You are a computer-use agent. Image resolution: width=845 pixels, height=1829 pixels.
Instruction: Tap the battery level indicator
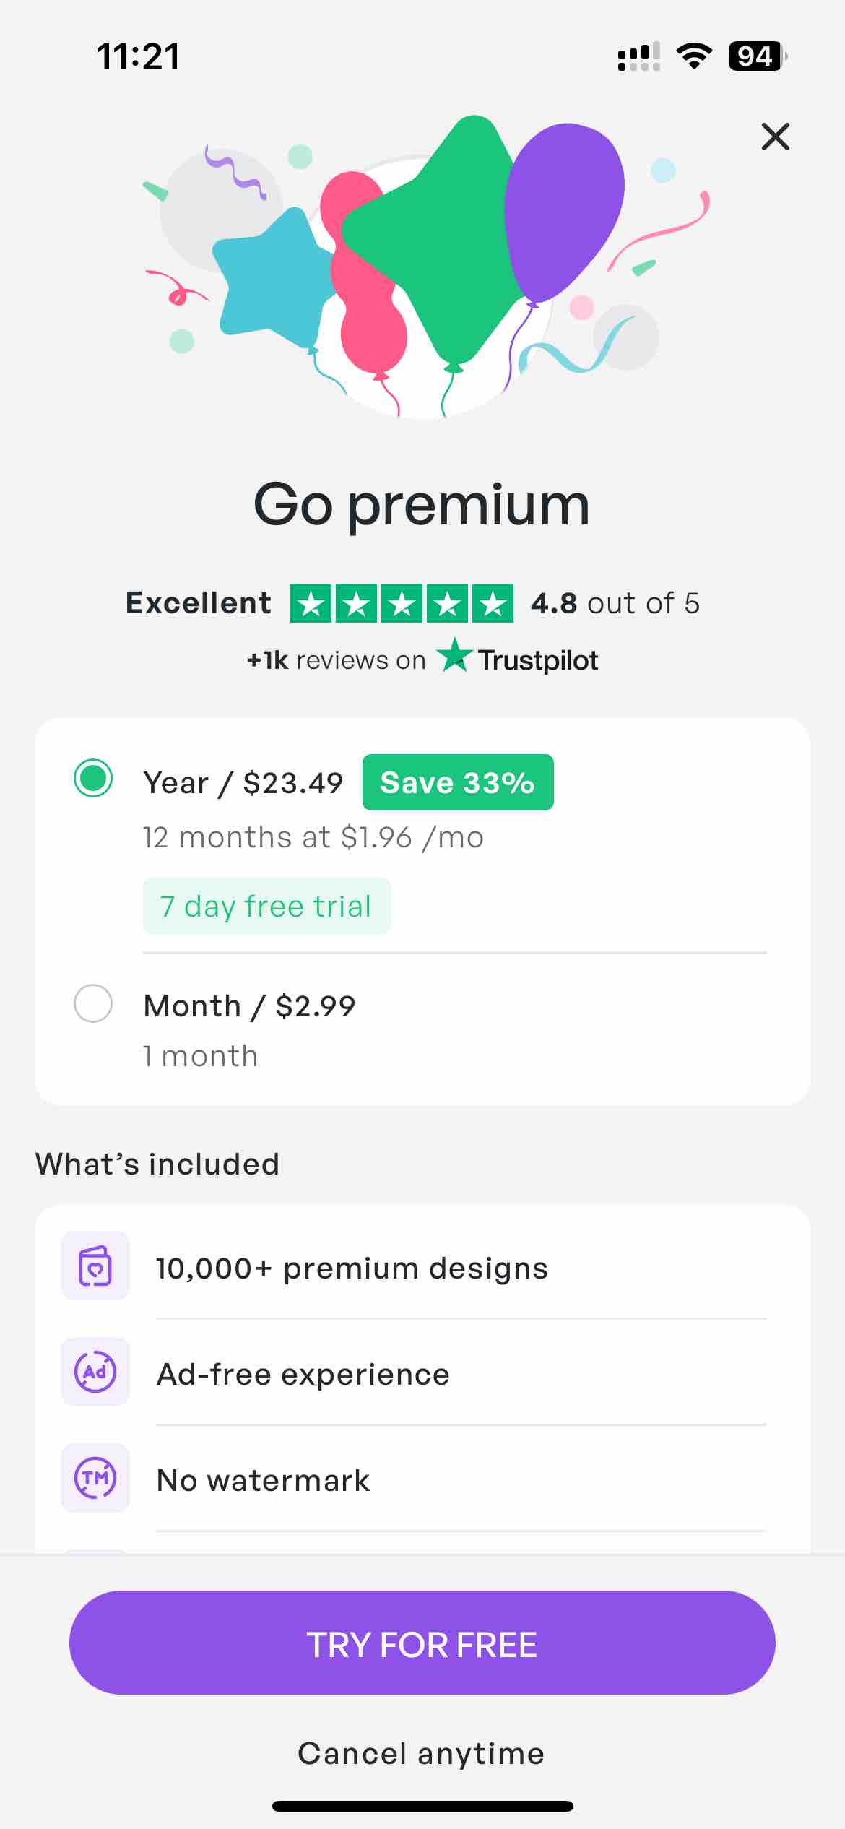758,56
